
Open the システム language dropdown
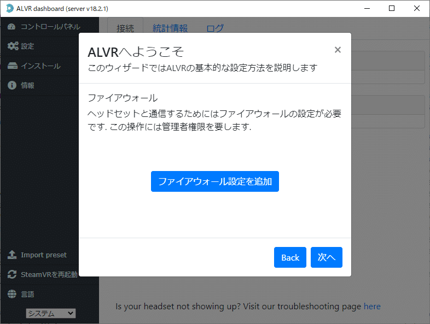[51, 313]
